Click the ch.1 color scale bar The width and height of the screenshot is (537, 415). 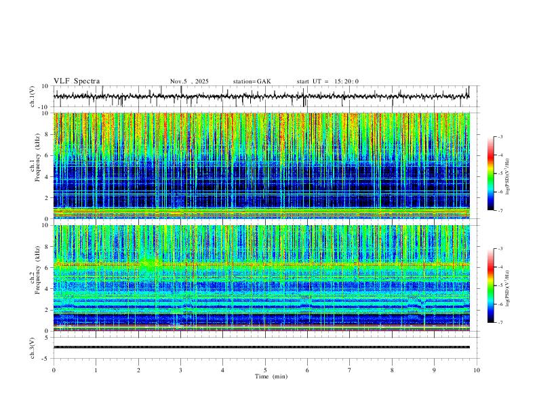coord(490,174)
